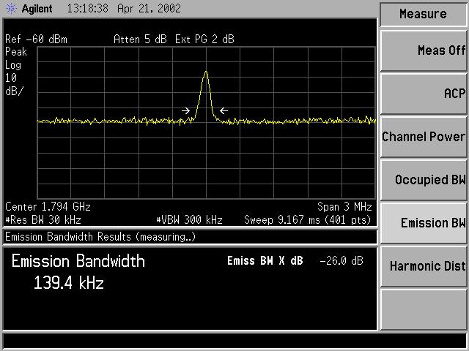Select the Sweep 9.167 ms readout

(308, 219)
